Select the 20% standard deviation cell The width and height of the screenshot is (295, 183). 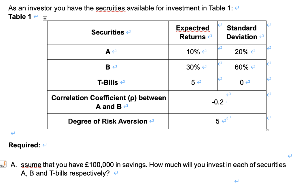tap(242, 52)
